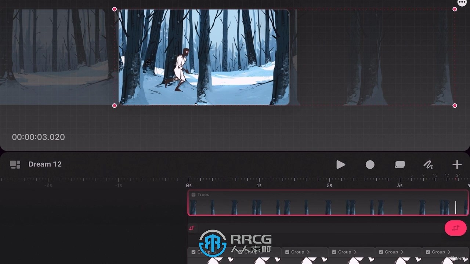Expand the third Group clip chevron
This screenshot has height=264, width=470.
308,252
